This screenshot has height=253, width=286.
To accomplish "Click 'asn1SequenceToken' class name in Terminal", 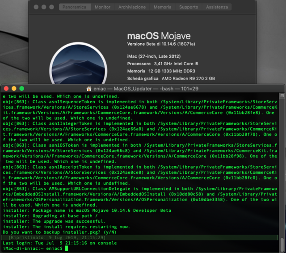I will coord(72,101).
